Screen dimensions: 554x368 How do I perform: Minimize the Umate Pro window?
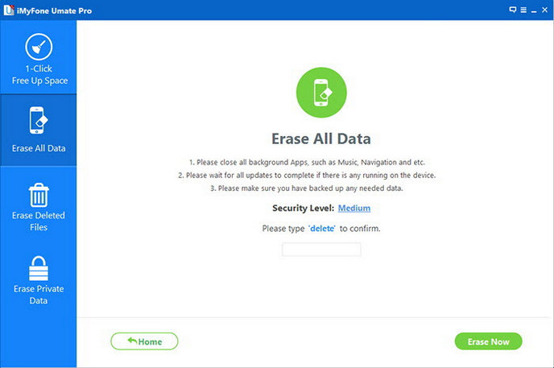(534, 10)
